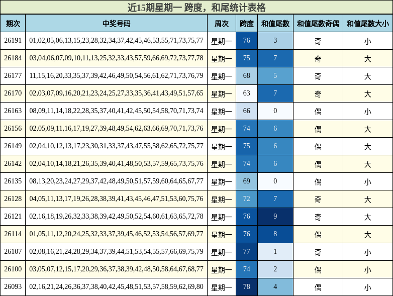Click 星期一 in row 26114
This screenshot has width=393, height=296.
click(222, 235)
